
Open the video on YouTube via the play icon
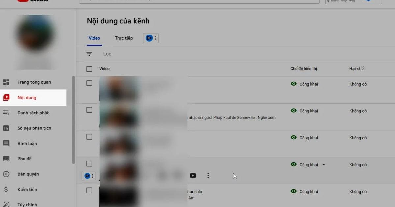click(193, 176)
